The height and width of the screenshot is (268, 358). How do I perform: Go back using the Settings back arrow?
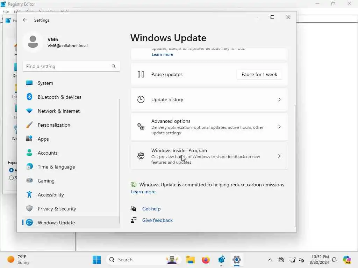pyautogui.click(x=25, y=20)
